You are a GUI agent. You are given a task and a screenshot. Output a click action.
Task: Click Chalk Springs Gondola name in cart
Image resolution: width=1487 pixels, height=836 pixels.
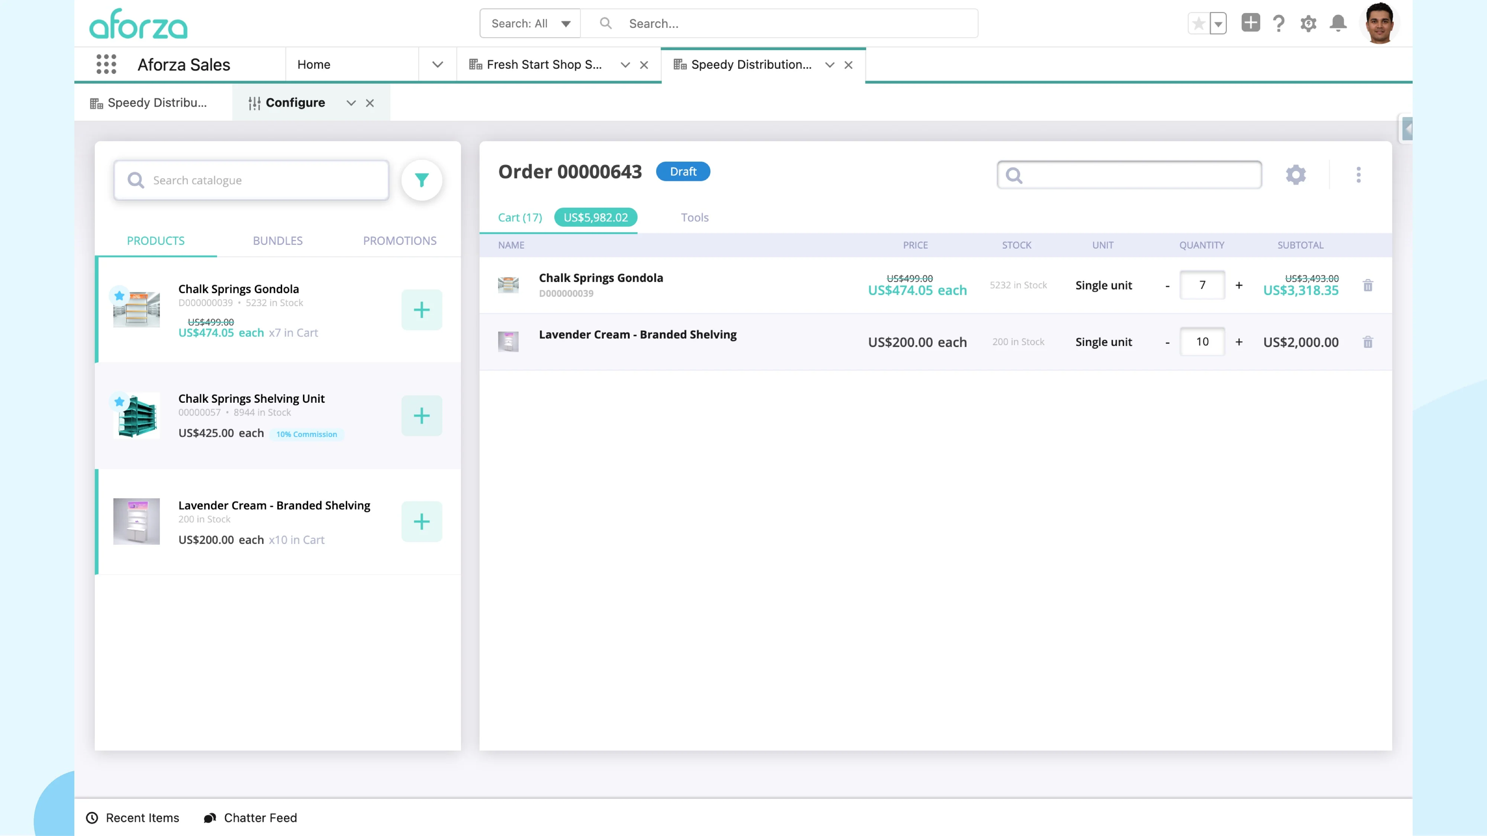[601, 278]
